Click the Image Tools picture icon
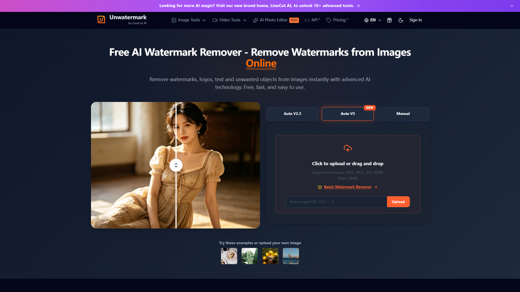Viewport: 520px width, 292px height. (x=174, y=20)
